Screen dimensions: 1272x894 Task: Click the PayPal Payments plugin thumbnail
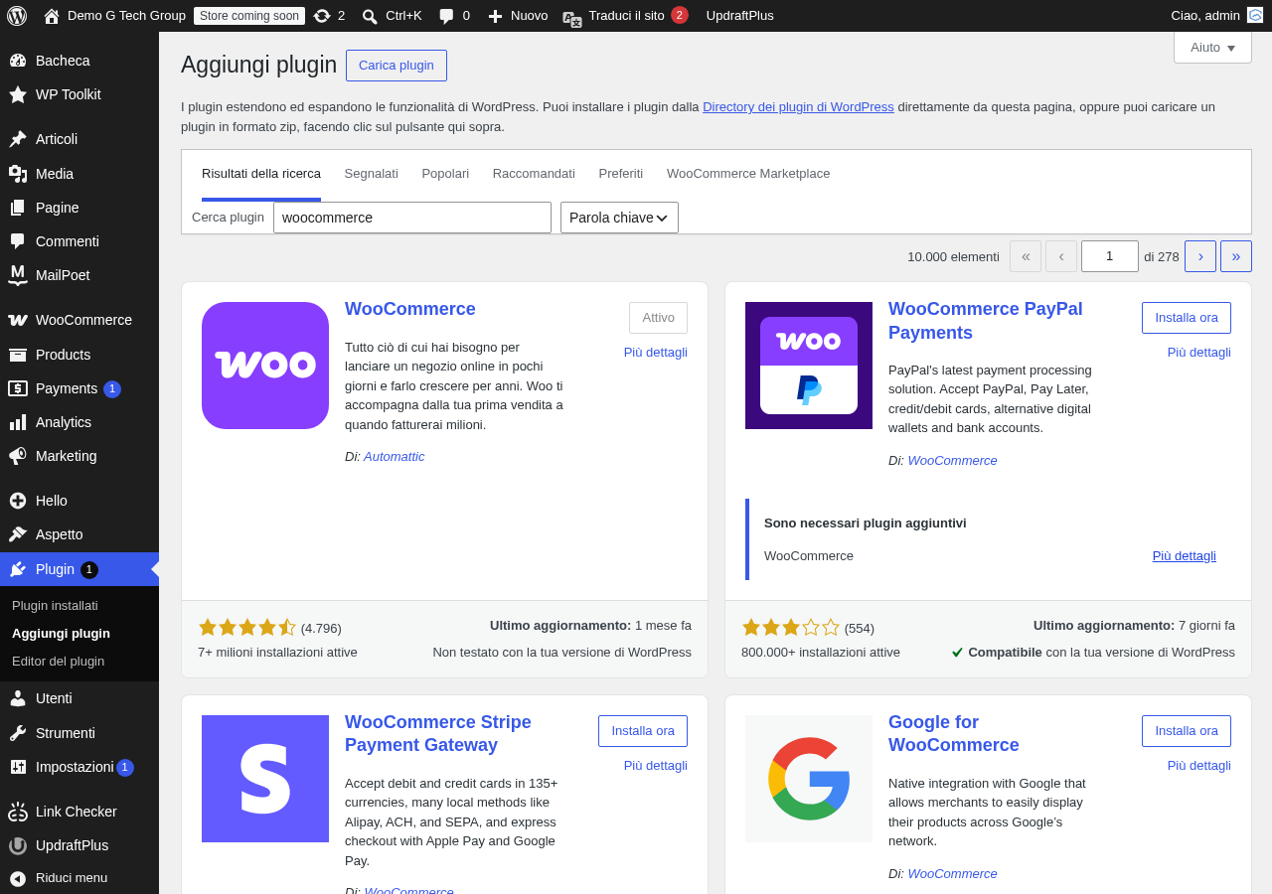(x=809, y=366)
